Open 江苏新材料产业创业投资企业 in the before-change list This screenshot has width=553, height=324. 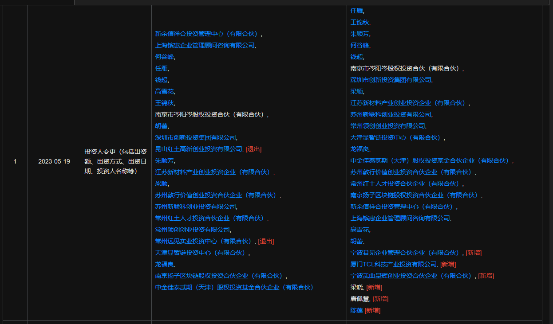(x=213, y=172)
